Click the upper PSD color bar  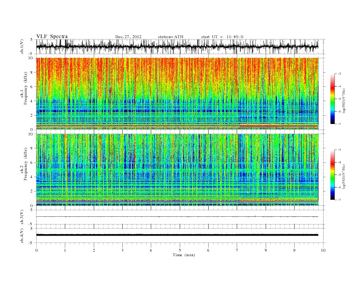tap(332, 99)
